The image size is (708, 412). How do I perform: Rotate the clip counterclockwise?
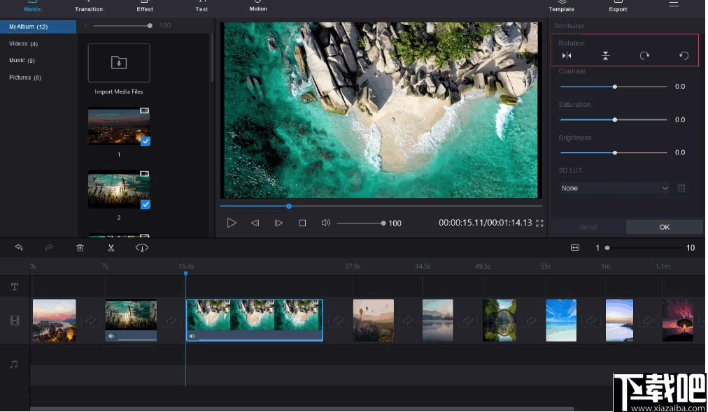(683, 55)
